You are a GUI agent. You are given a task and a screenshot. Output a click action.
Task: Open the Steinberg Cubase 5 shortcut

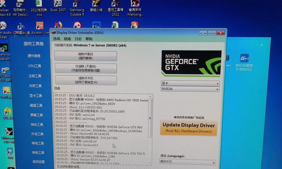coord(77,8)
